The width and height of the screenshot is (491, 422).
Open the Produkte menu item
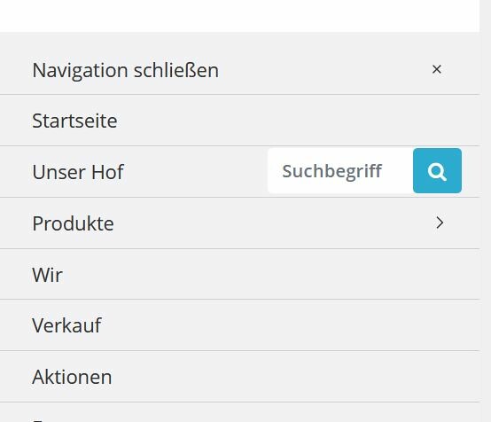coord(239,223)
